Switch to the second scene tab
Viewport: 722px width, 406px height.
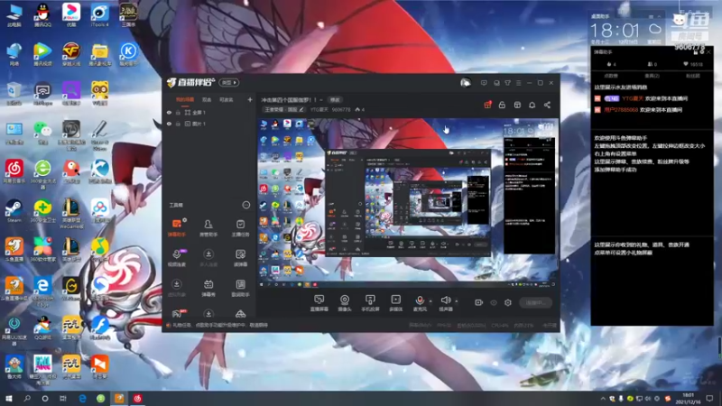click(x=207, y=100)
